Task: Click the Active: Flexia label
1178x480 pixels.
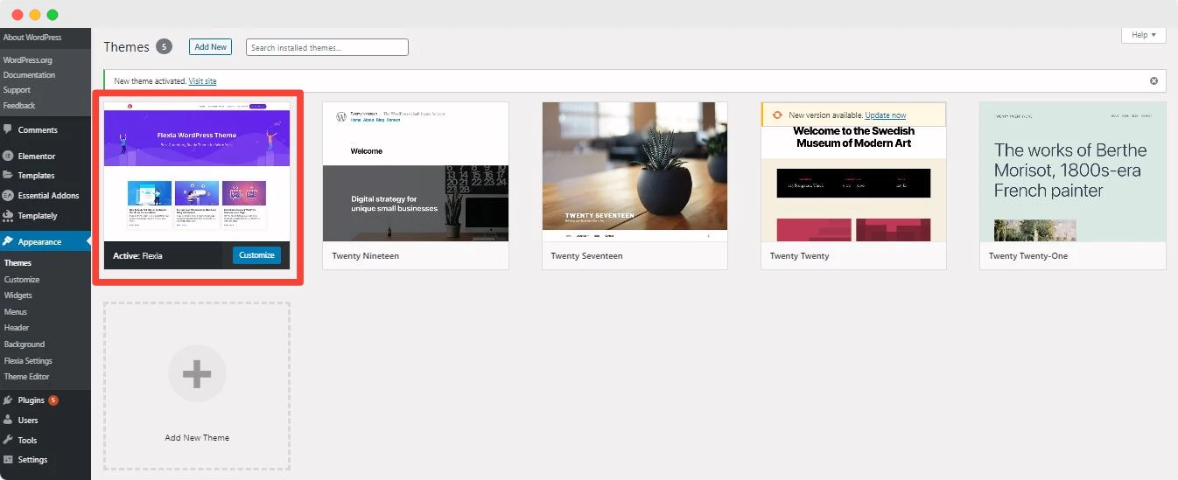Action: tap(137, 256)
